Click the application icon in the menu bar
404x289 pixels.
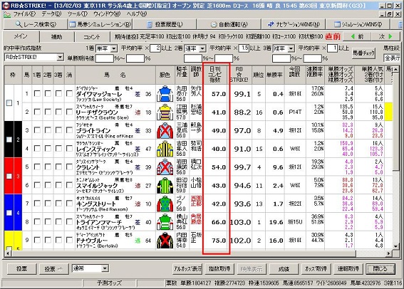click(x=6, y=14)
